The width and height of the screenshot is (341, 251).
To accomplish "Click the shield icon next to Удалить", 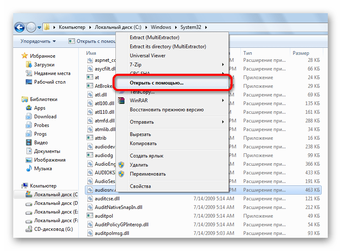I will click(121, 165).
